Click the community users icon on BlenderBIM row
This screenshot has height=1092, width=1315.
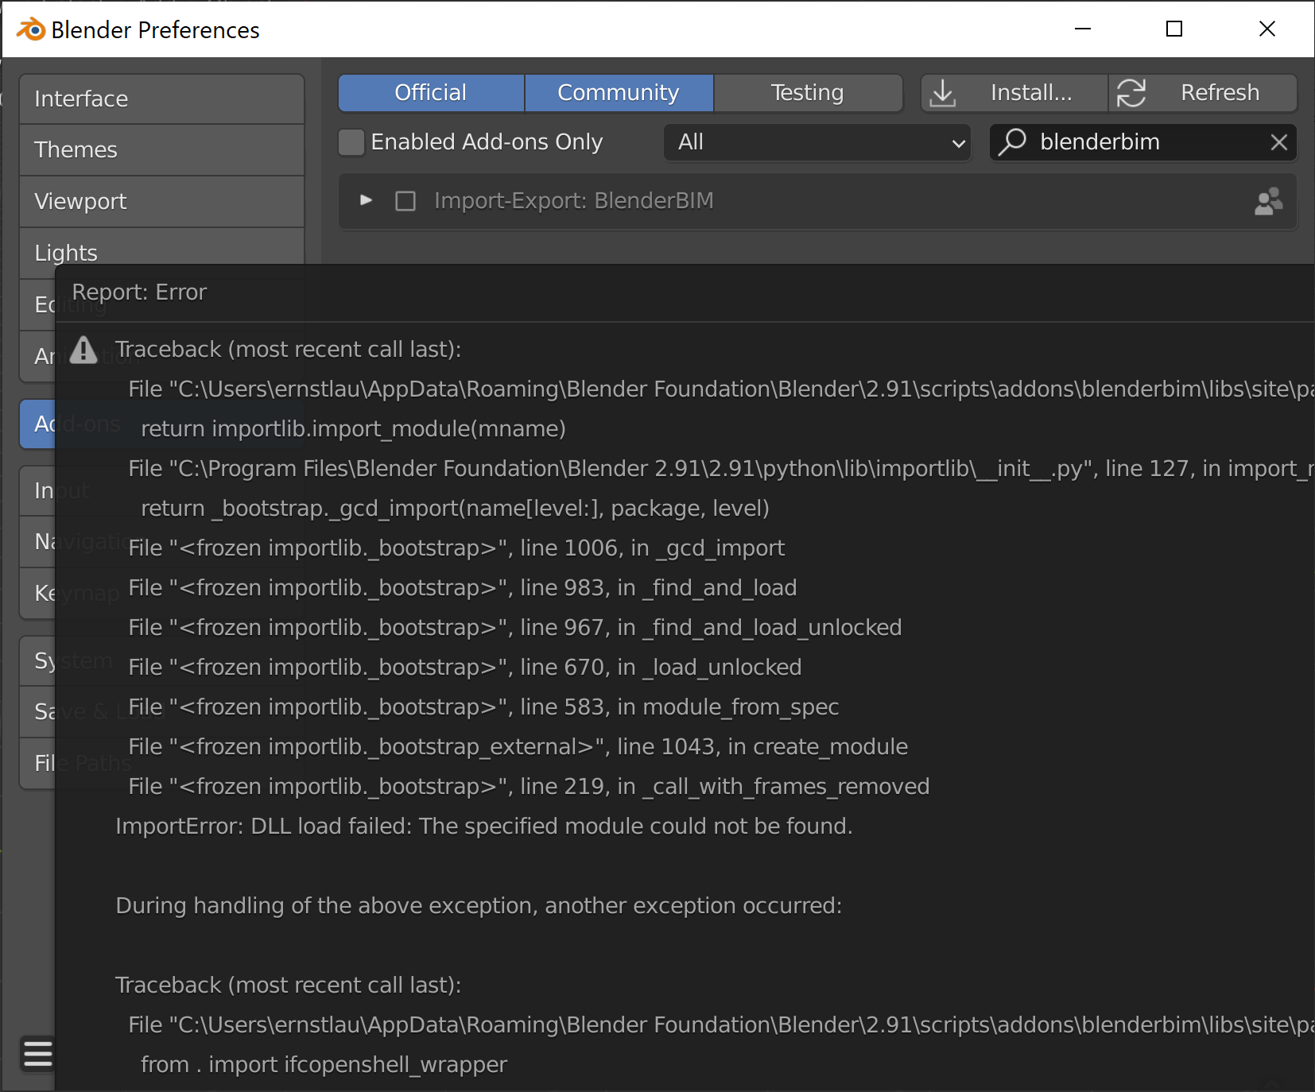tap(1267, 201)
